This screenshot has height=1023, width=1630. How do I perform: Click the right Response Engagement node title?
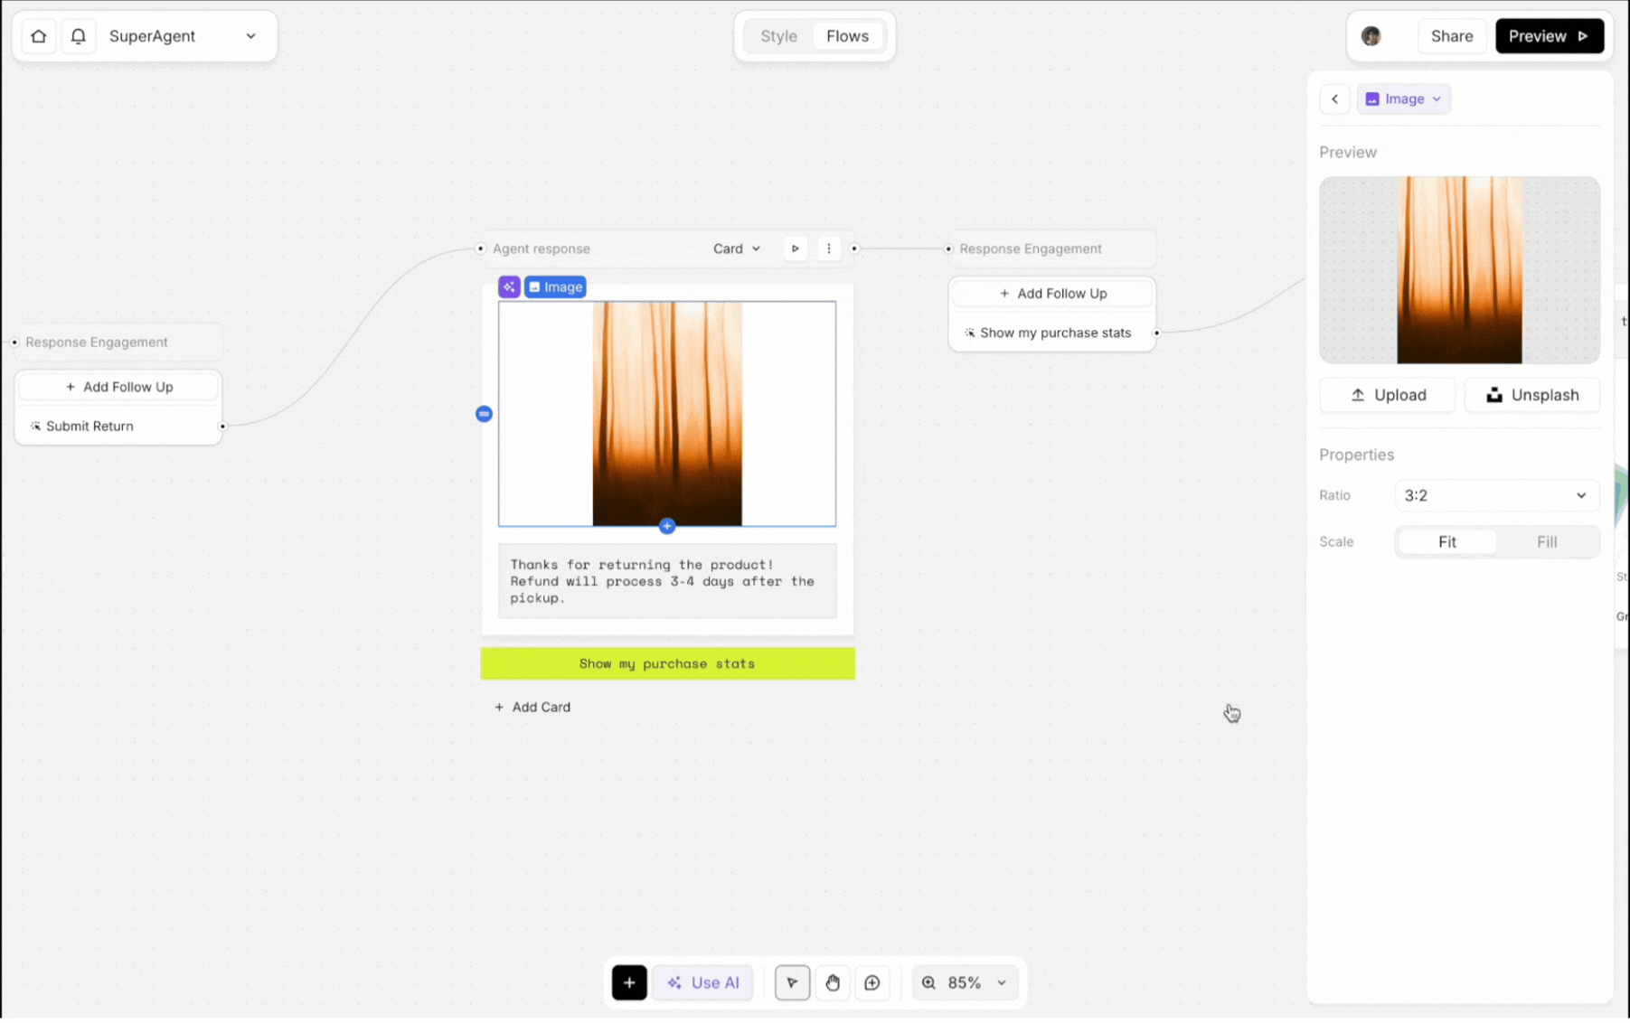pyautogui.click(x=1031, y=249)
